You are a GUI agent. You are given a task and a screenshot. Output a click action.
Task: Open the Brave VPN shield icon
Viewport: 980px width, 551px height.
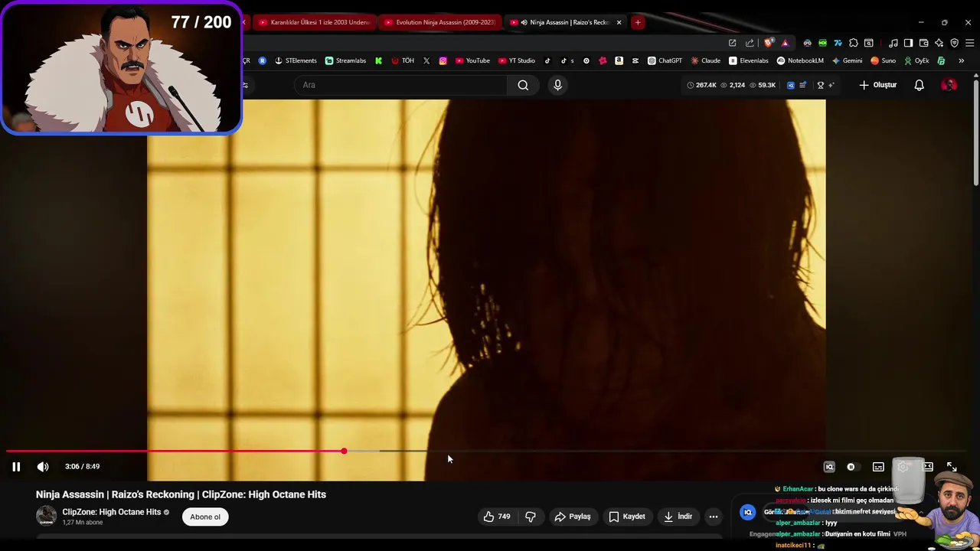coord(955,43)
